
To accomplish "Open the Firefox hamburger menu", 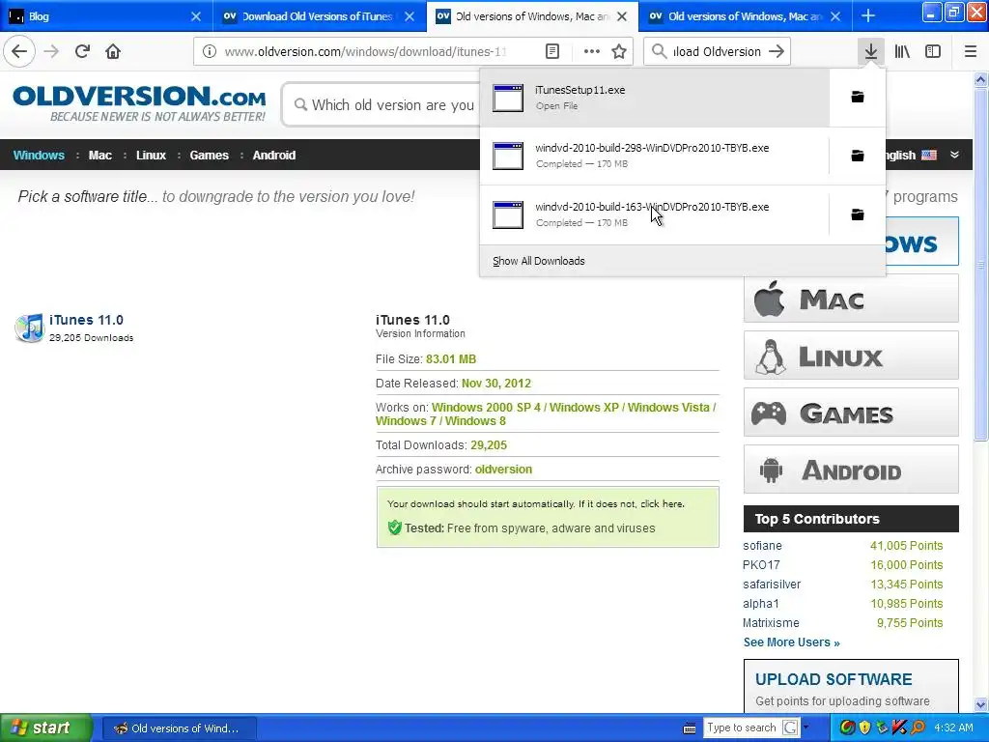I will click(971, 51).
